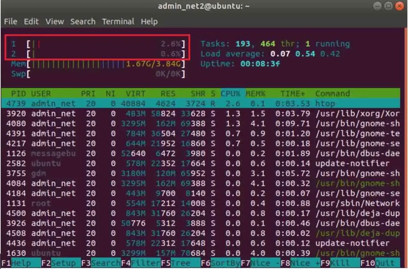Image resolution: width=408 pixels, height=269 pixels.
Task: Click the RES column header
Action: coord(168,94)
